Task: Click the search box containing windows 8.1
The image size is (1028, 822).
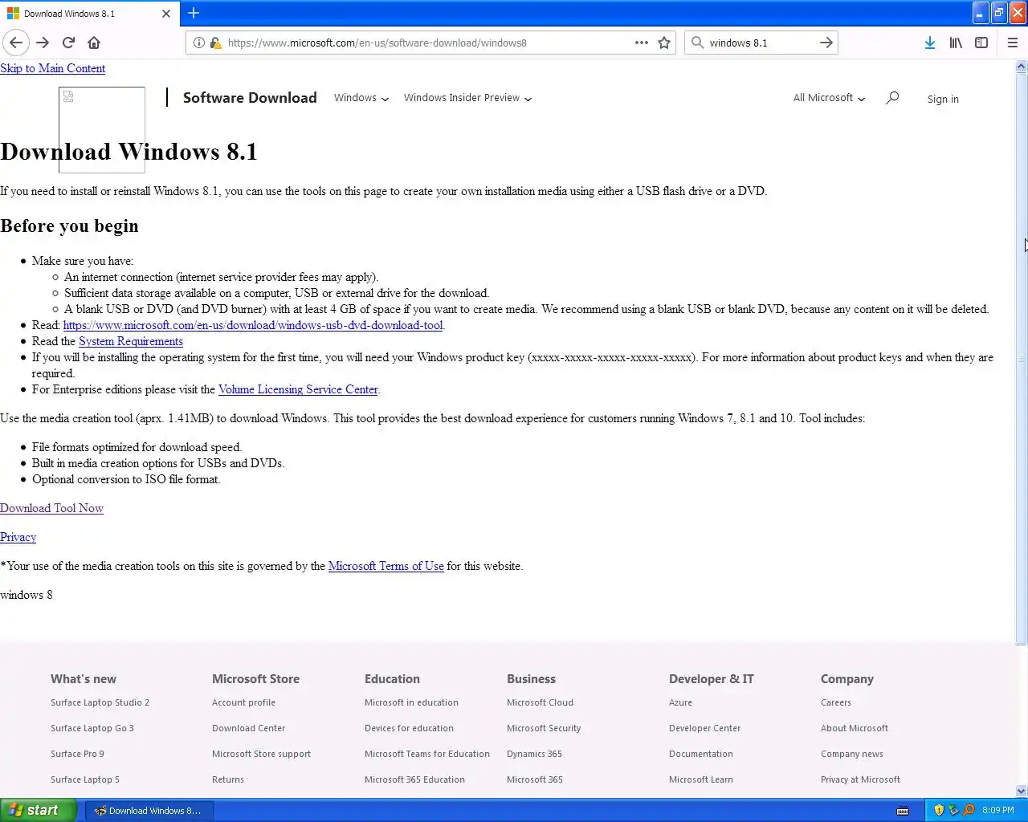Action: [x=761, y=43]
